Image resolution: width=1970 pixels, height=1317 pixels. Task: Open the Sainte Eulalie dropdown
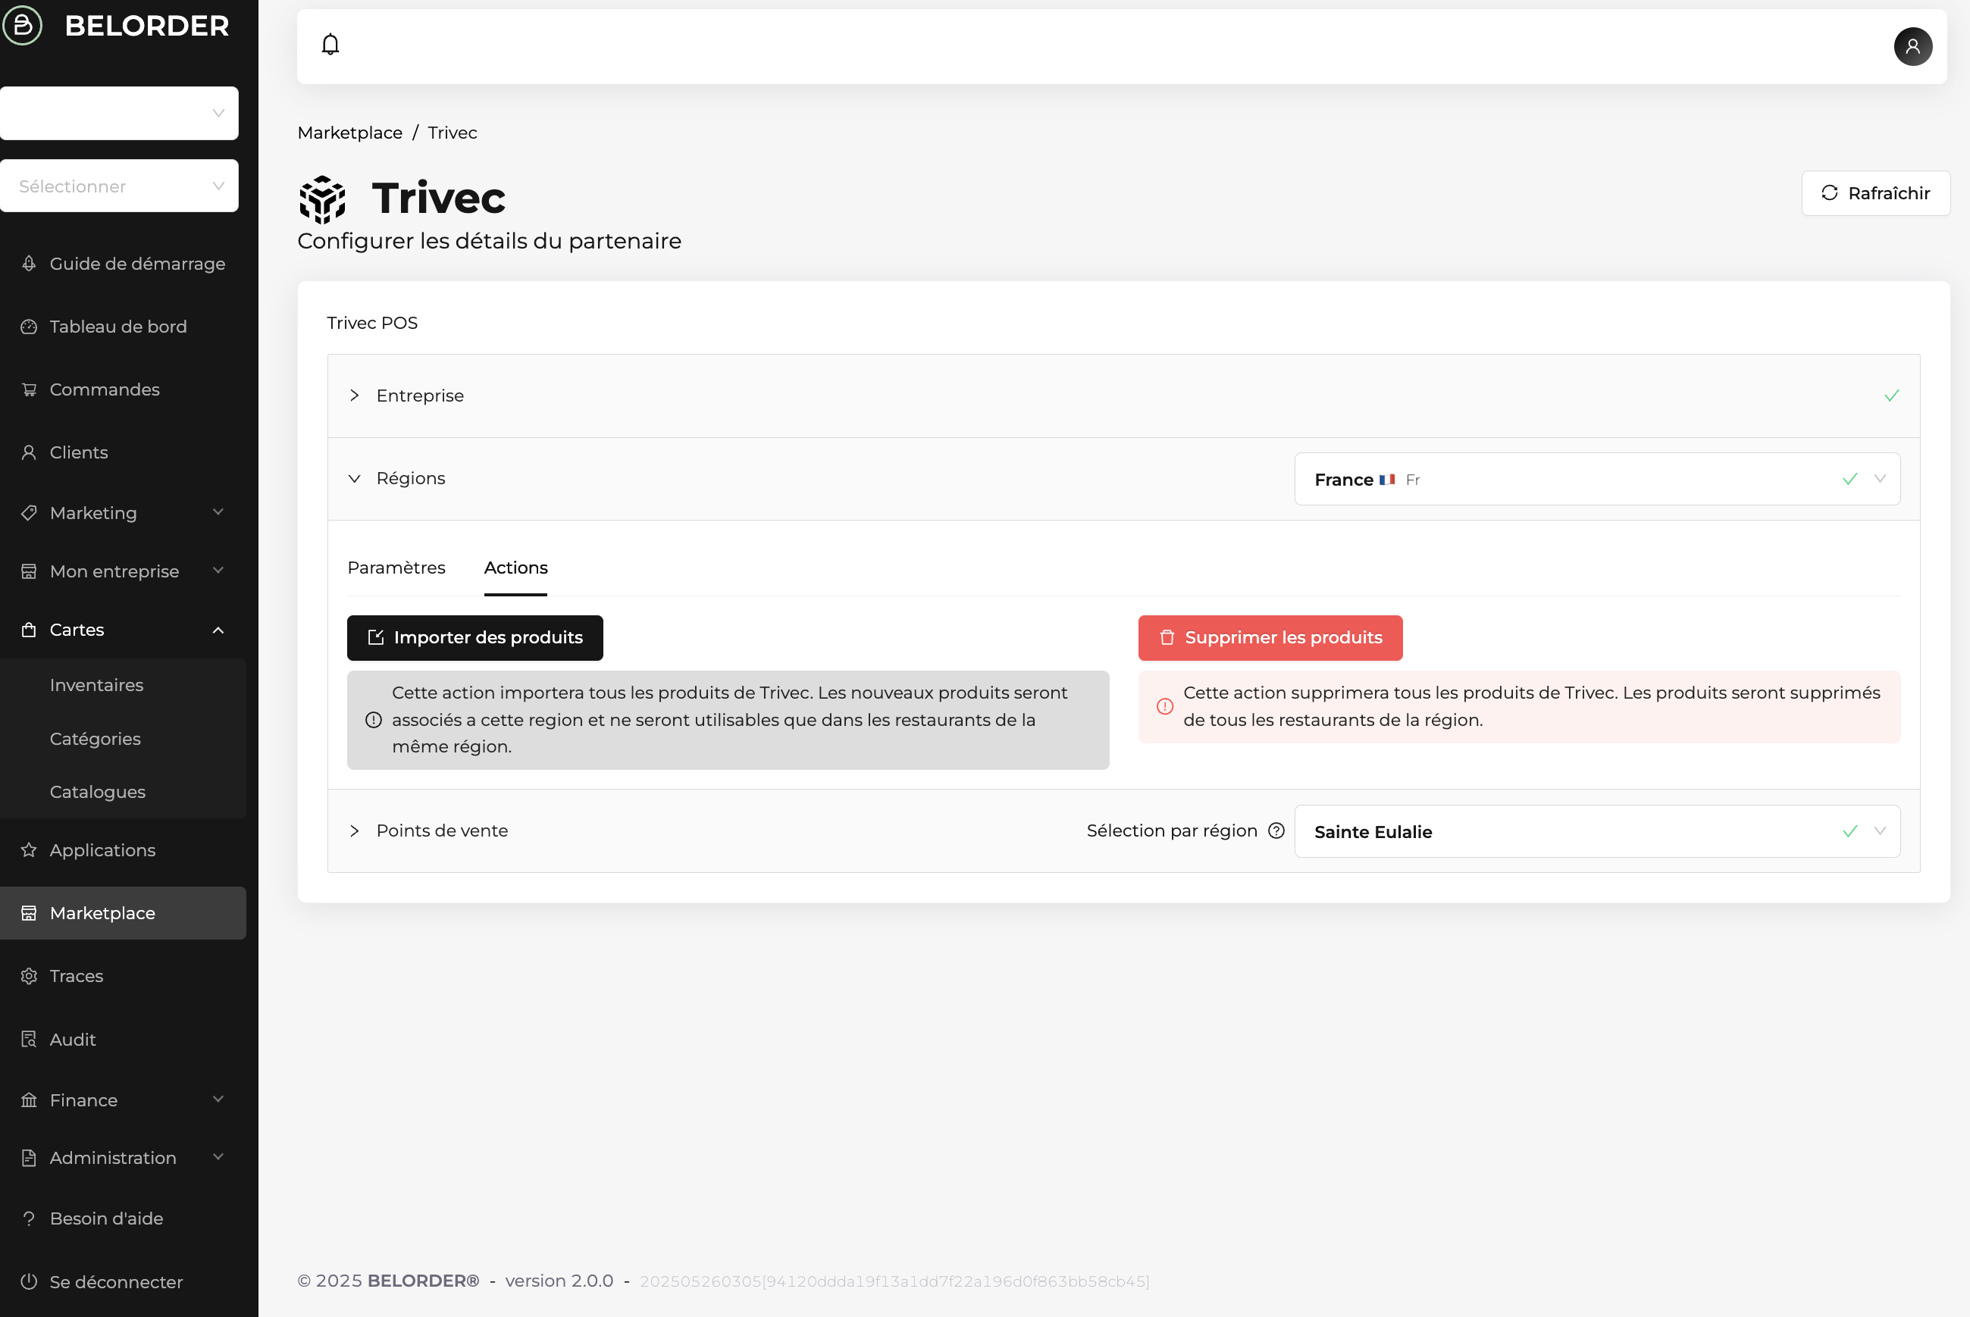pyautogui.click(x=1597, y=831)
